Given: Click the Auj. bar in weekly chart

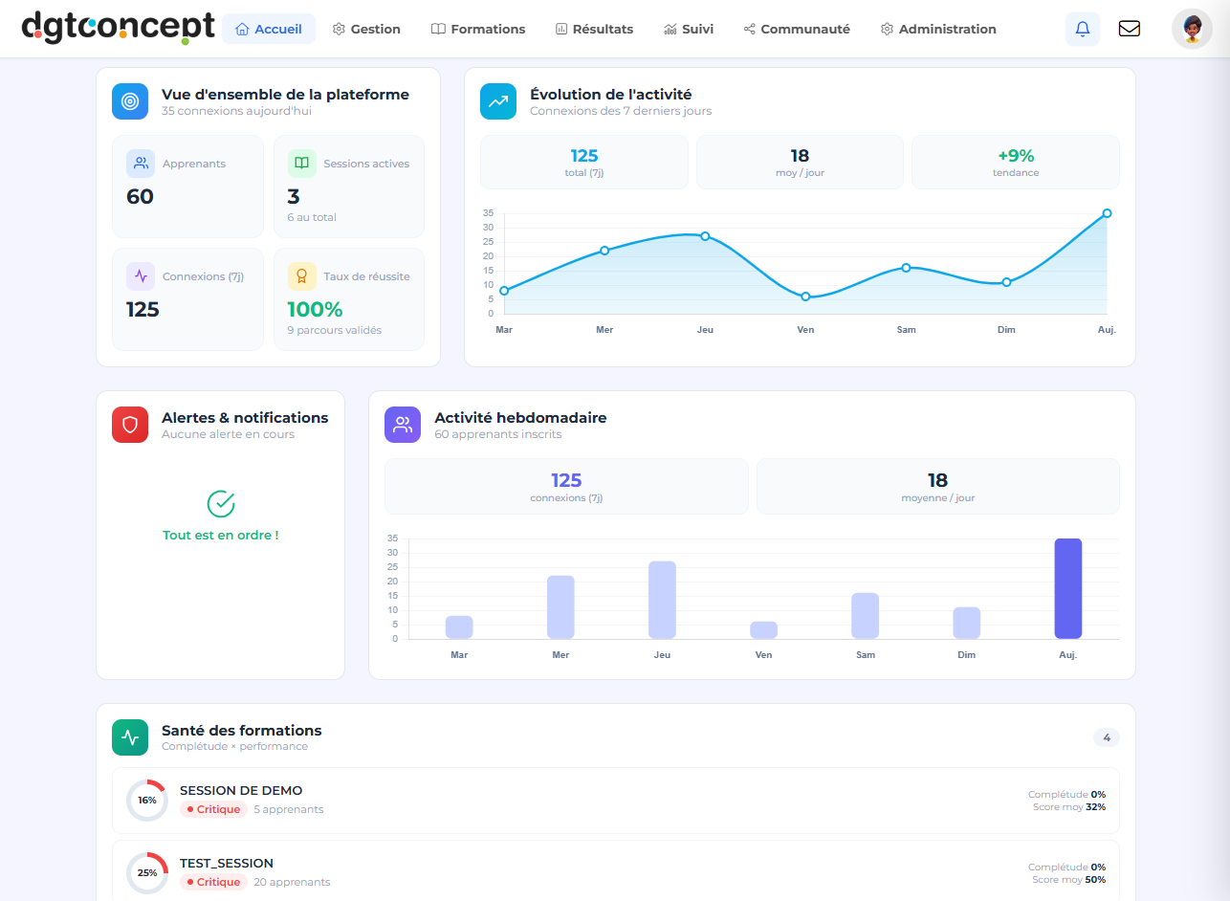Looking at the screenshot, I should click(1067, 588).
